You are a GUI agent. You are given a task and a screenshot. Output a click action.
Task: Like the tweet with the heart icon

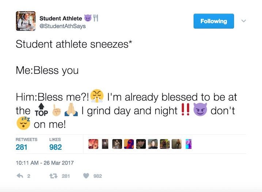(x=87, y=176)
